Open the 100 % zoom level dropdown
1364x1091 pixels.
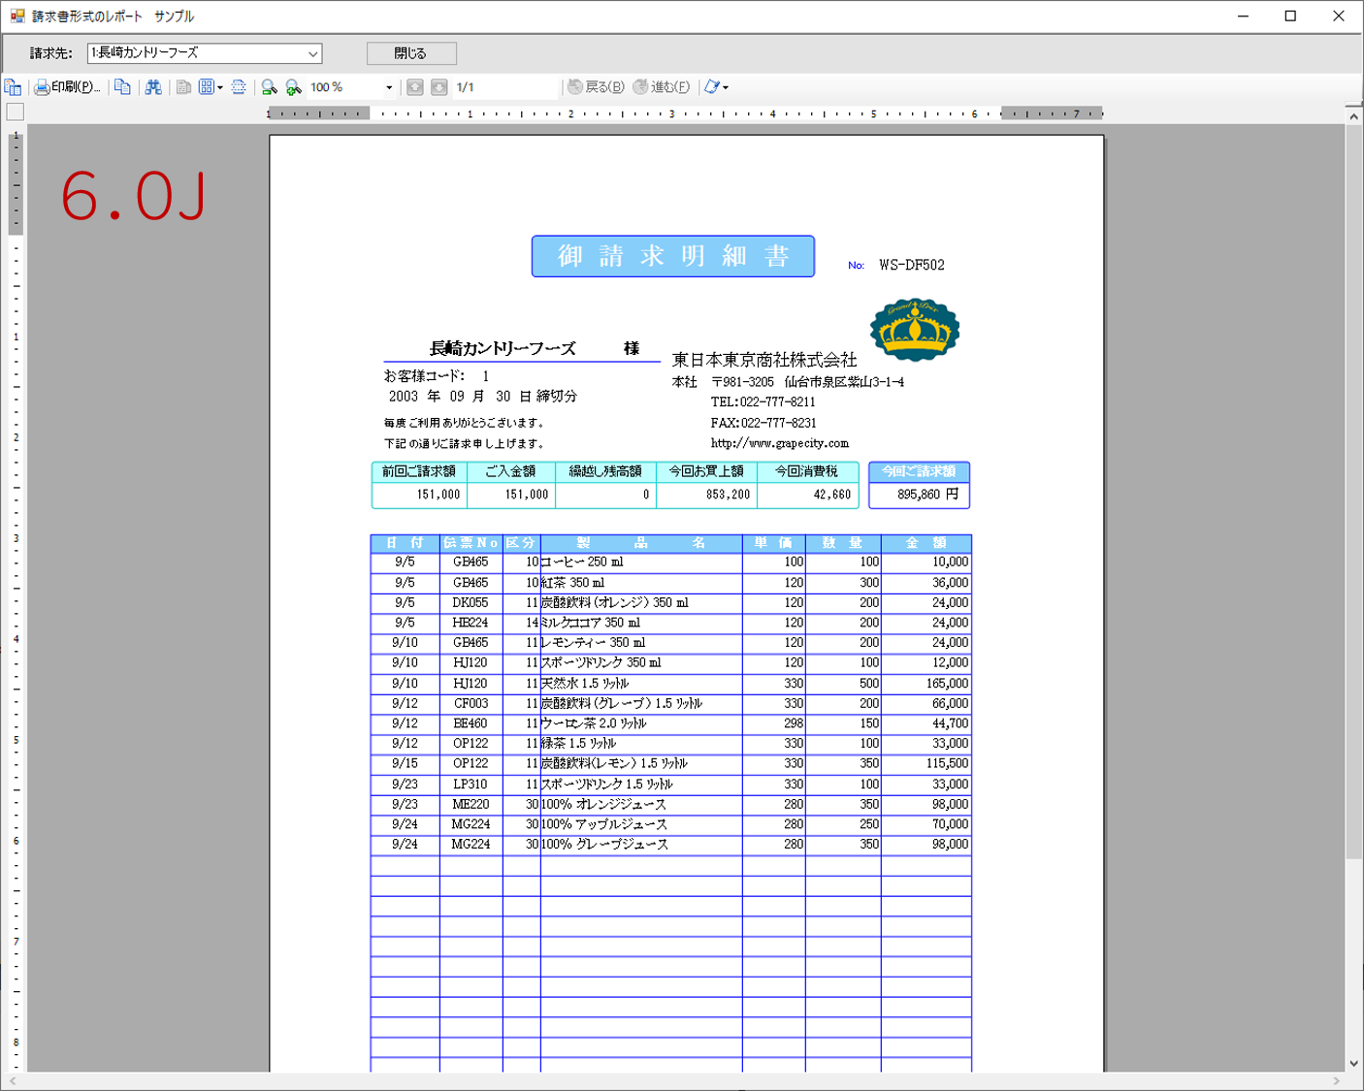389,87
